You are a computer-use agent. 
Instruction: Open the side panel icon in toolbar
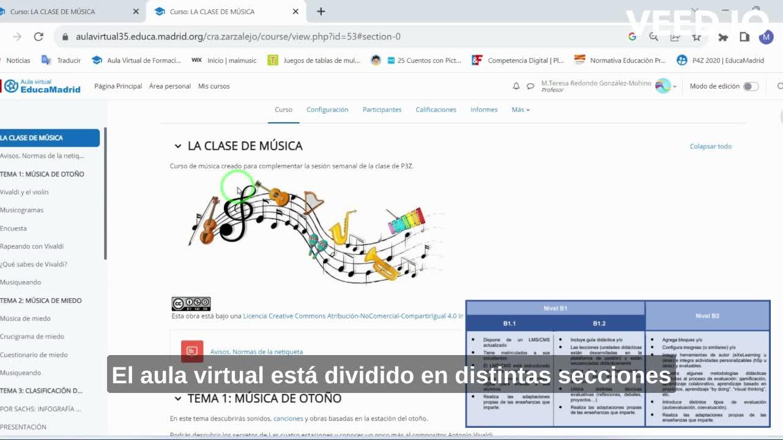[x=744, y=37]
